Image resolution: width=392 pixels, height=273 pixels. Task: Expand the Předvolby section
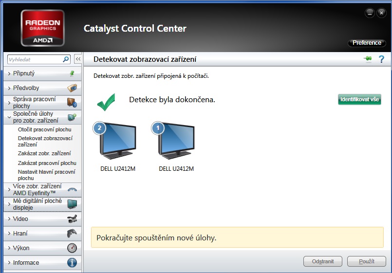pyautogui.click(x=42, y=88)
